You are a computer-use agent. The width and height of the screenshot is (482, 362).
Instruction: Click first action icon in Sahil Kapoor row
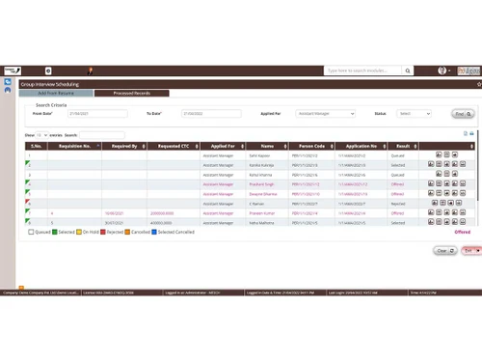click(x=439, y=154)
